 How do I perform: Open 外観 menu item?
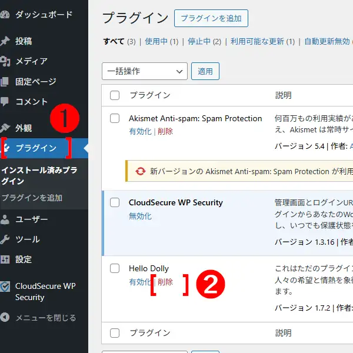click(x=24, y=128)
